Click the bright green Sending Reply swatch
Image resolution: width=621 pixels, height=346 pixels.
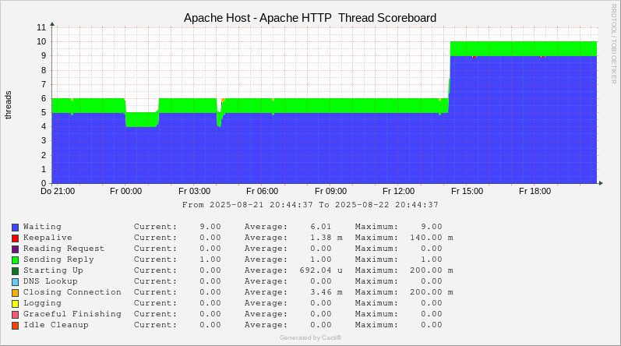point(15,260)
